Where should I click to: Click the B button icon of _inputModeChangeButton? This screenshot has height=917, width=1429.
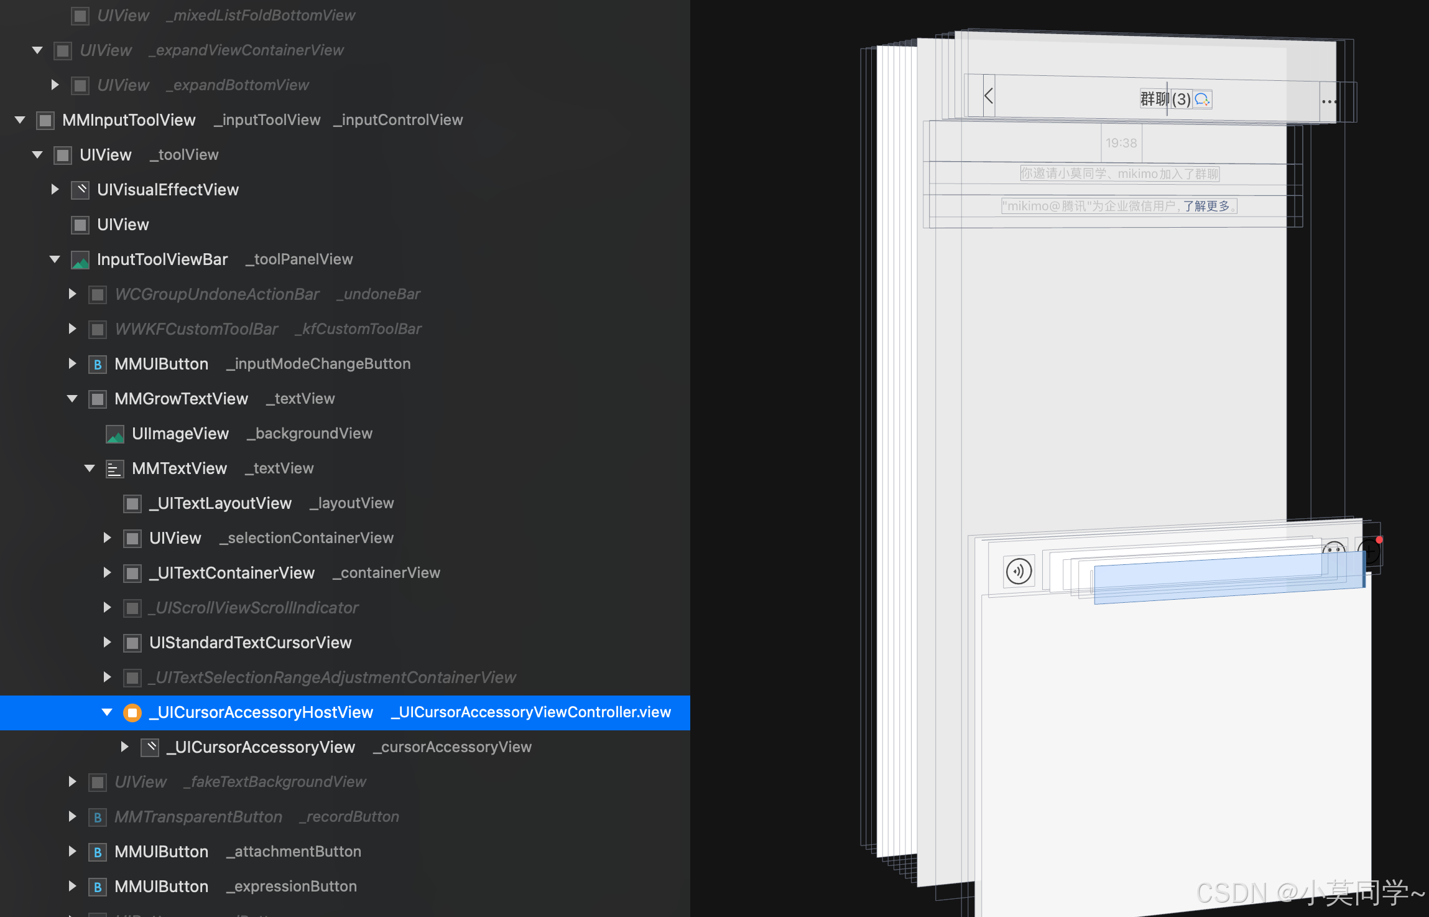pyautogui.click(x=98, y=364)
